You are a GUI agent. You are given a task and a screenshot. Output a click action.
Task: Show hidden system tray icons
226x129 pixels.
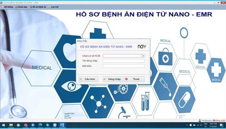(187, 125)
